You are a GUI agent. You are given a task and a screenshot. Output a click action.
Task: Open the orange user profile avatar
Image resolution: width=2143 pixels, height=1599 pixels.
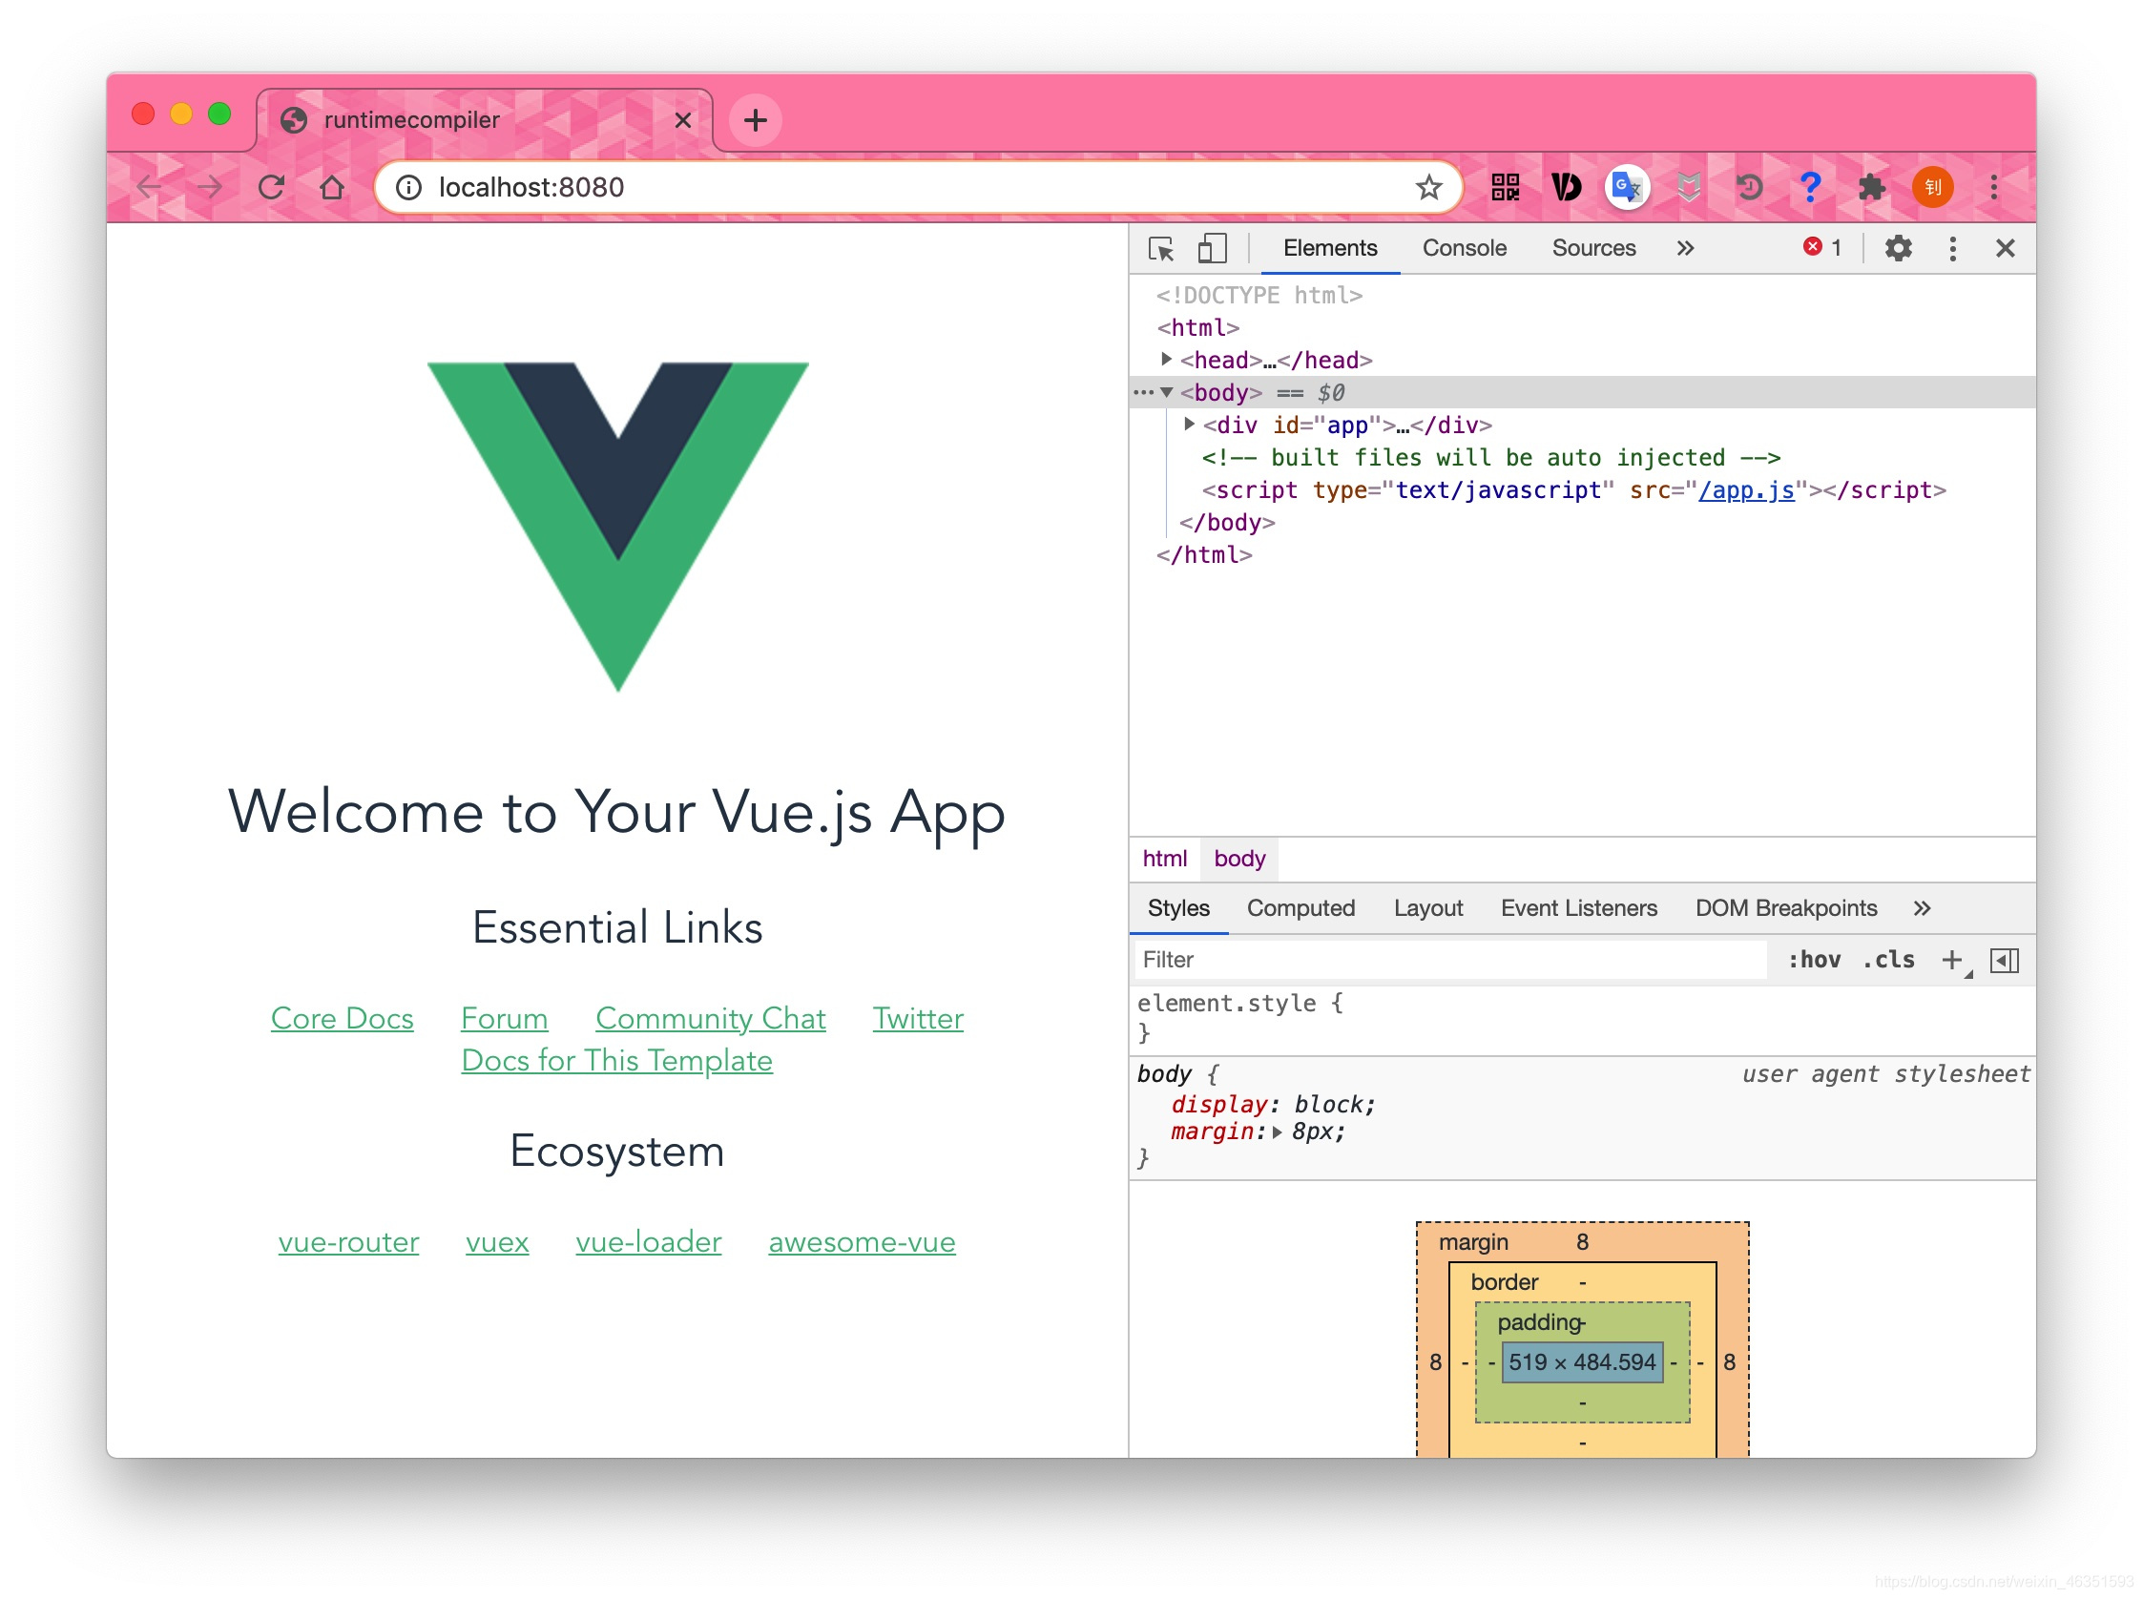tap(1932, 187)
